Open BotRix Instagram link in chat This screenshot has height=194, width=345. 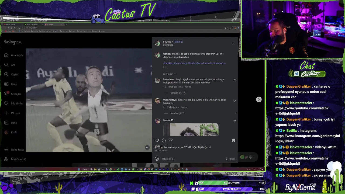[x=308, y=138]
